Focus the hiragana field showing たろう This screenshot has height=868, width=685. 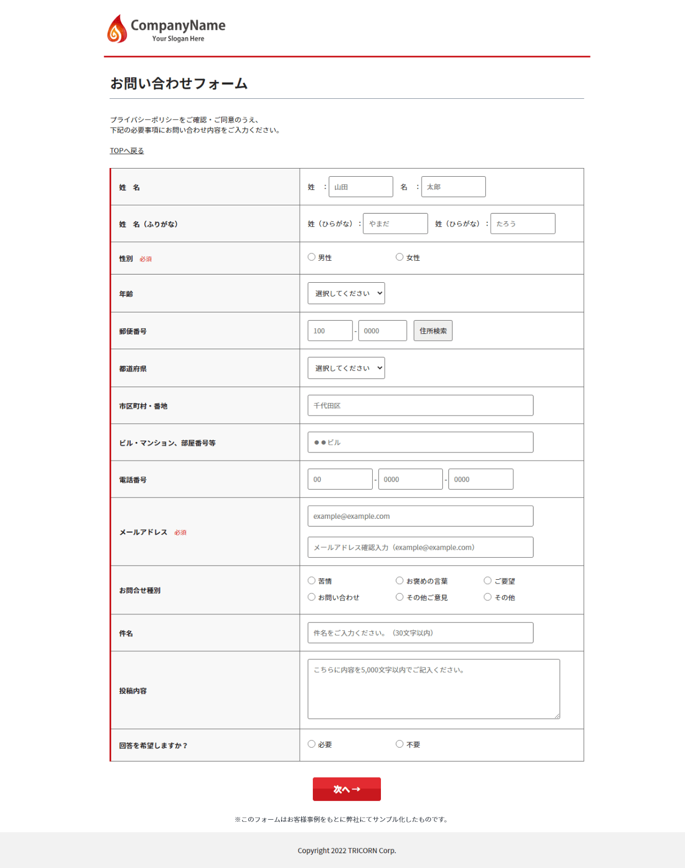523,223
